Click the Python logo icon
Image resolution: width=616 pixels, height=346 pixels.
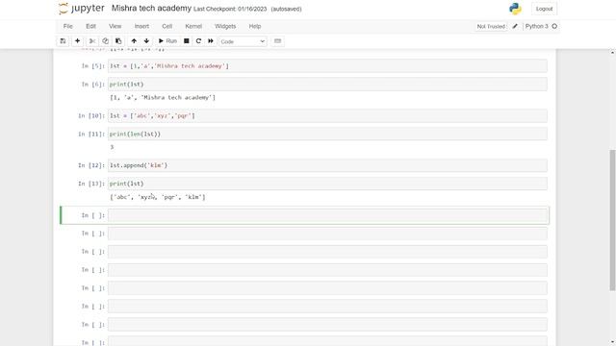515,9
